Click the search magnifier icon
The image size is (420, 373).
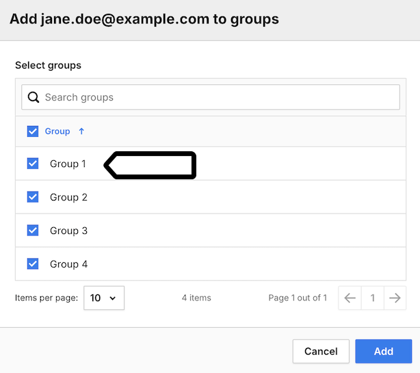pyautogui.click(x=34, y=97)
